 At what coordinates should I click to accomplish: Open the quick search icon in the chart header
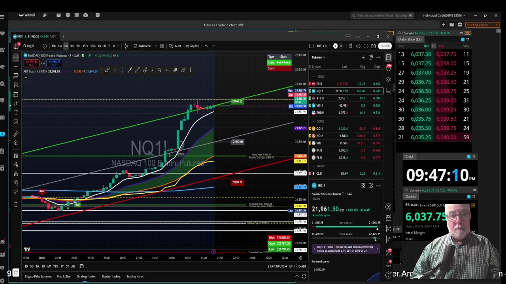(x=351, y=46)
